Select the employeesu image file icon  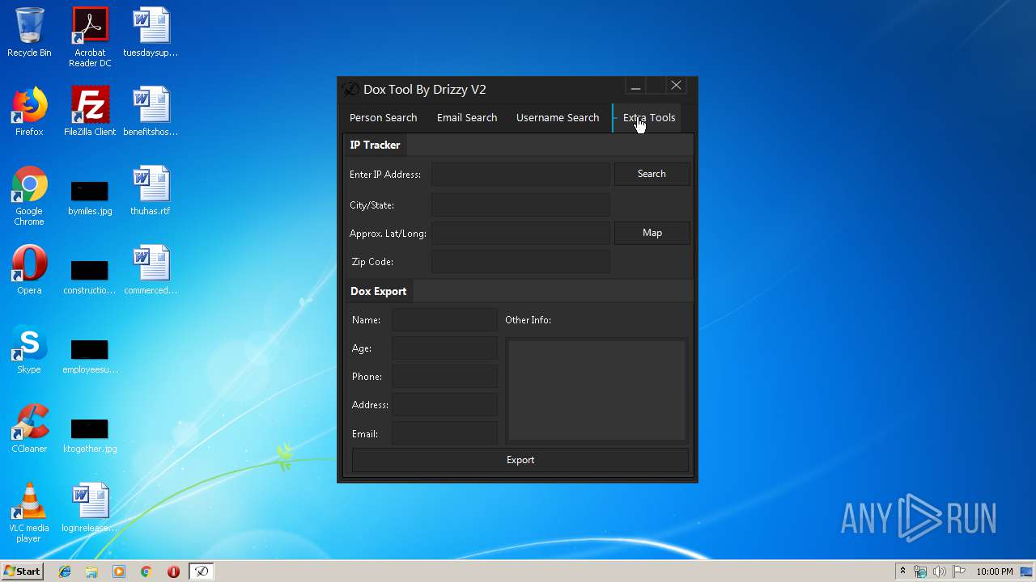tap(90, 356)
